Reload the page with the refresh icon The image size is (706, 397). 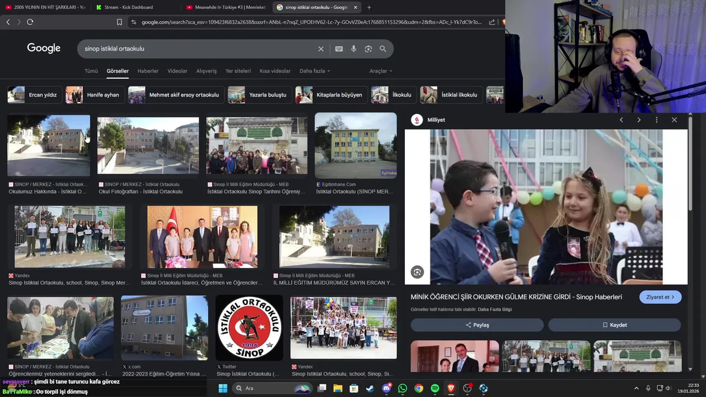pos(30,22)
